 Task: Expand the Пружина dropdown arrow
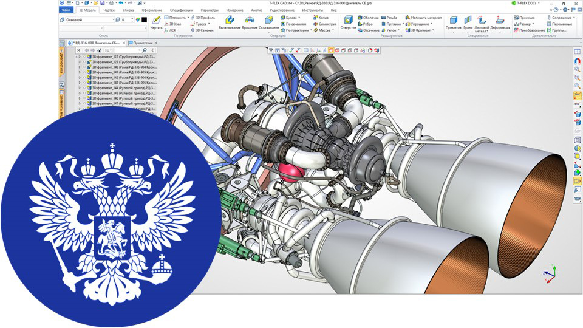403,24
